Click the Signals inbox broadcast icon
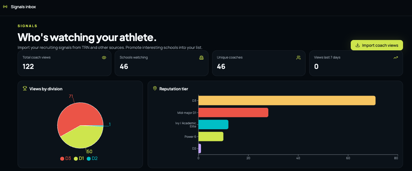 click(x=5, y=7)
